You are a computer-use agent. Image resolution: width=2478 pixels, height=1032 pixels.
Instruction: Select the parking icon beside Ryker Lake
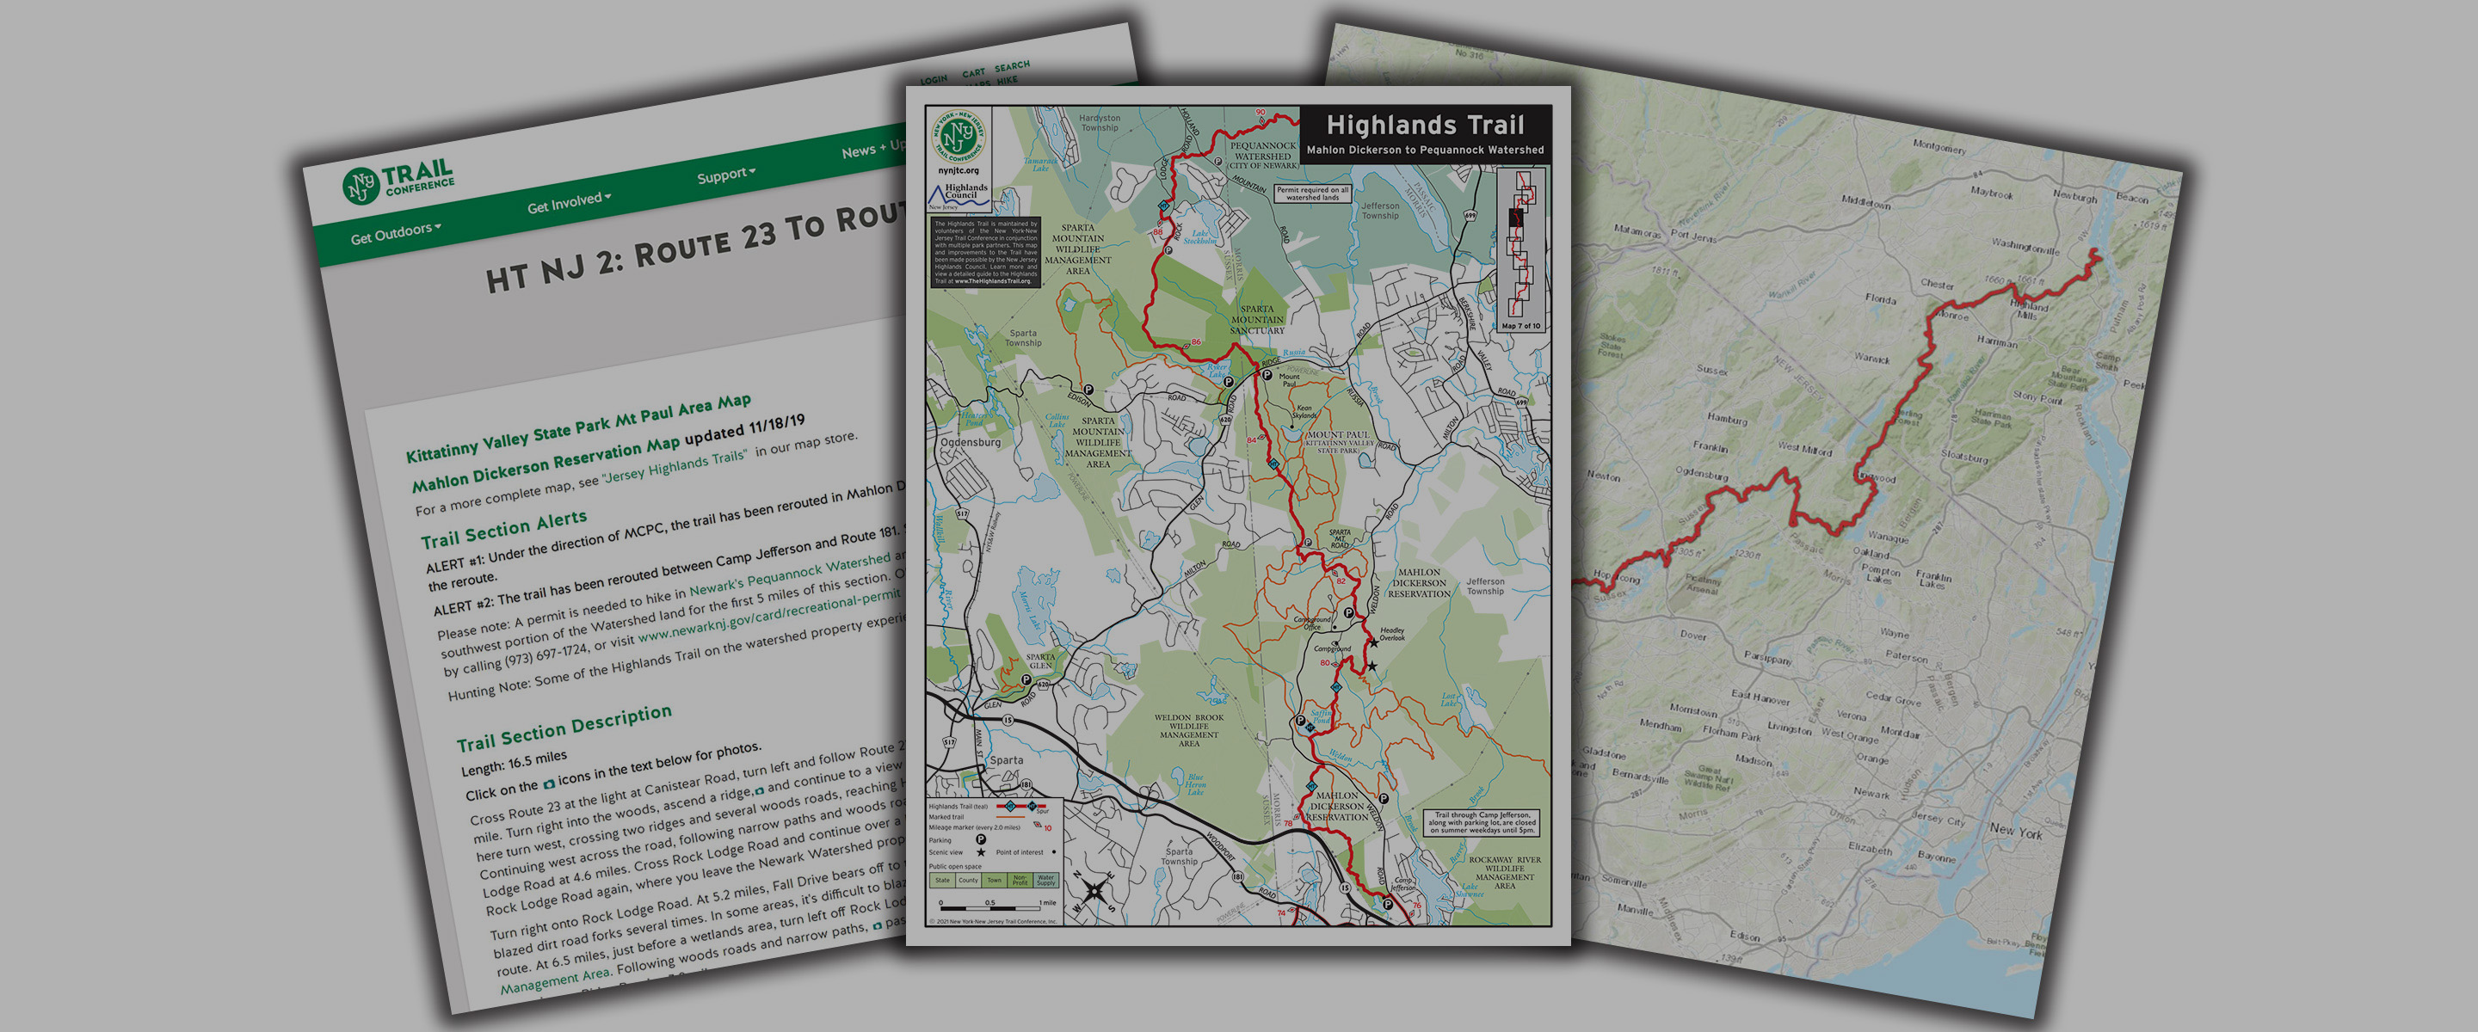[x=1228, y=383]
